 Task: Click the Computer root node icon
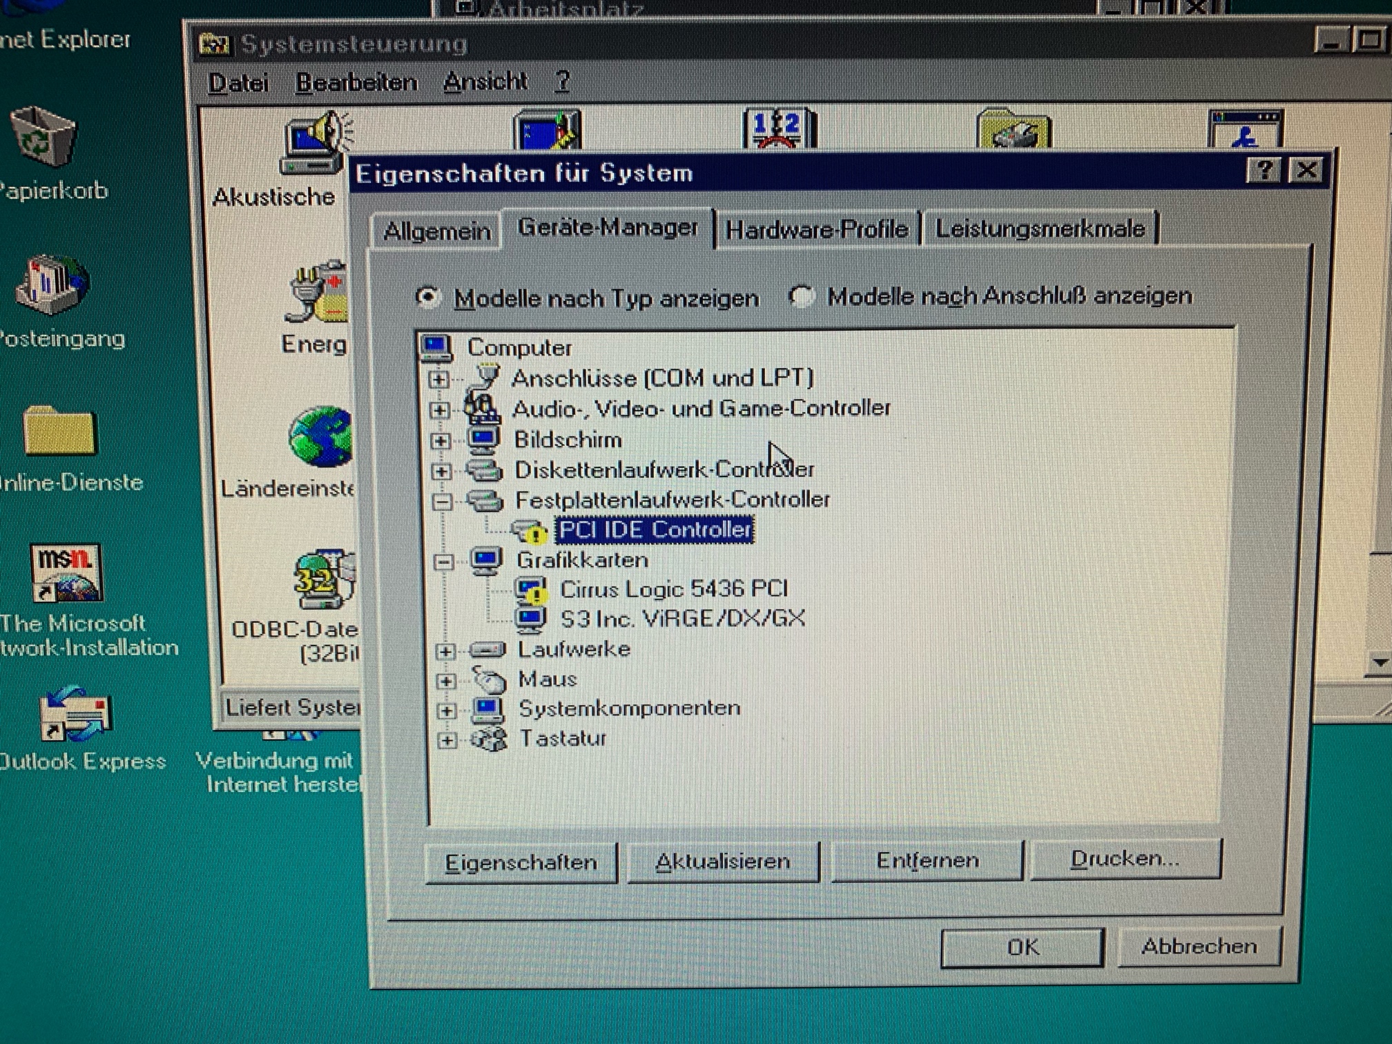[x=436, y=348]
